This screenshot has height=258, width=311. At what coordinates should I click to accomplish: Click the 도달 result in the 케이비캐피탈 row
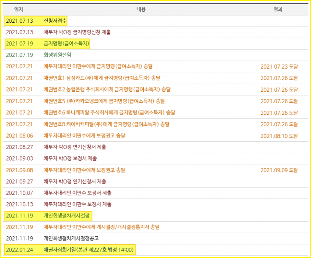[279, 124]
